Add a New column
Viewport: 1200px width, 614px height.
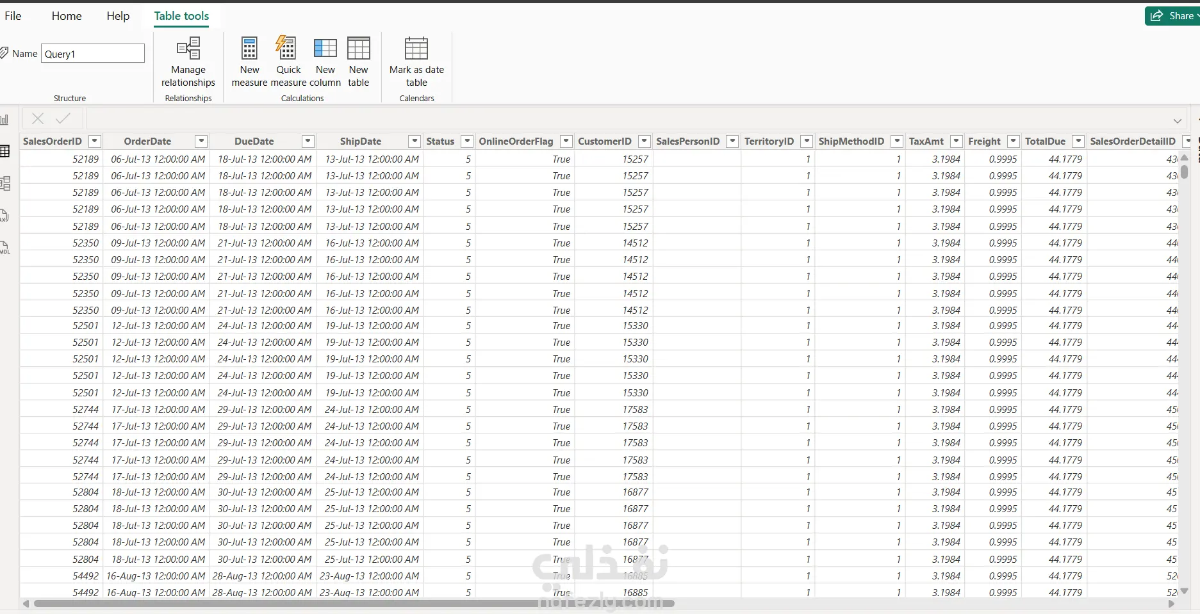pyautogui.click(x=325, y=62)
